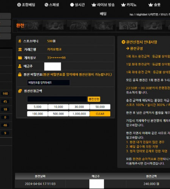Click the crown icon beside 라이브 방송
The width and height of the screenshot is (170, 189).
point(94,5)
